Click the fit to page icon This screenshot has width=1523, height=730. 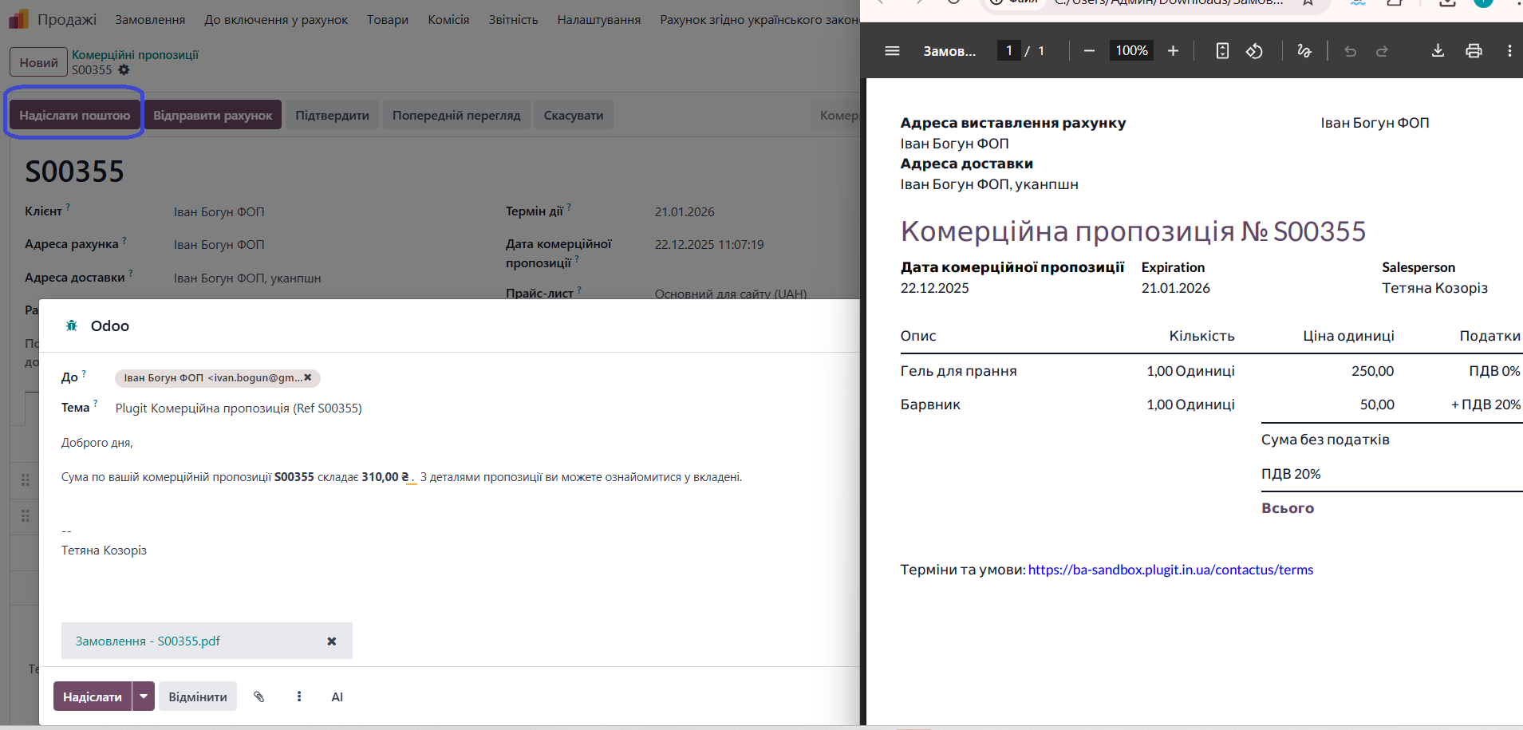pyautogui.click(x=1221, y=51)
